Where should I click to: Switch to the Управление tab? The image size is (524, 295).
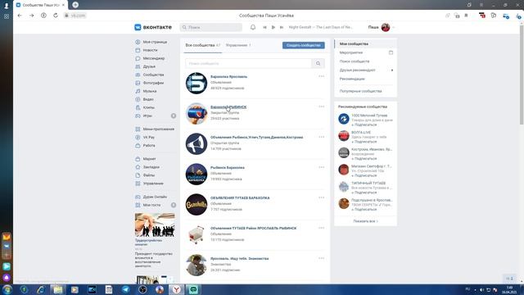coord(238,45)
